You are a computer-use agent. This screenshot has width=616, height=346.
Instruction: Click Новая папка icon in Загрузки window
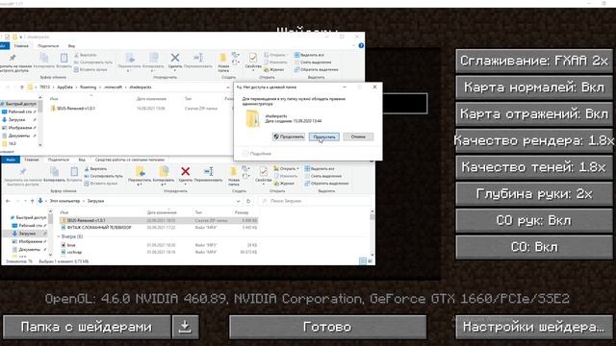point(234,172)
